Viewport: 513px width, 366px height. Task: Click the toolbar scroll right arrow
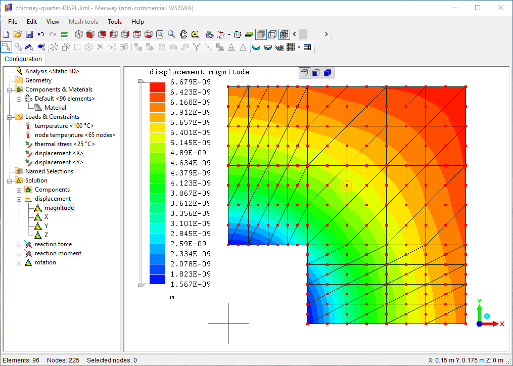326,34
